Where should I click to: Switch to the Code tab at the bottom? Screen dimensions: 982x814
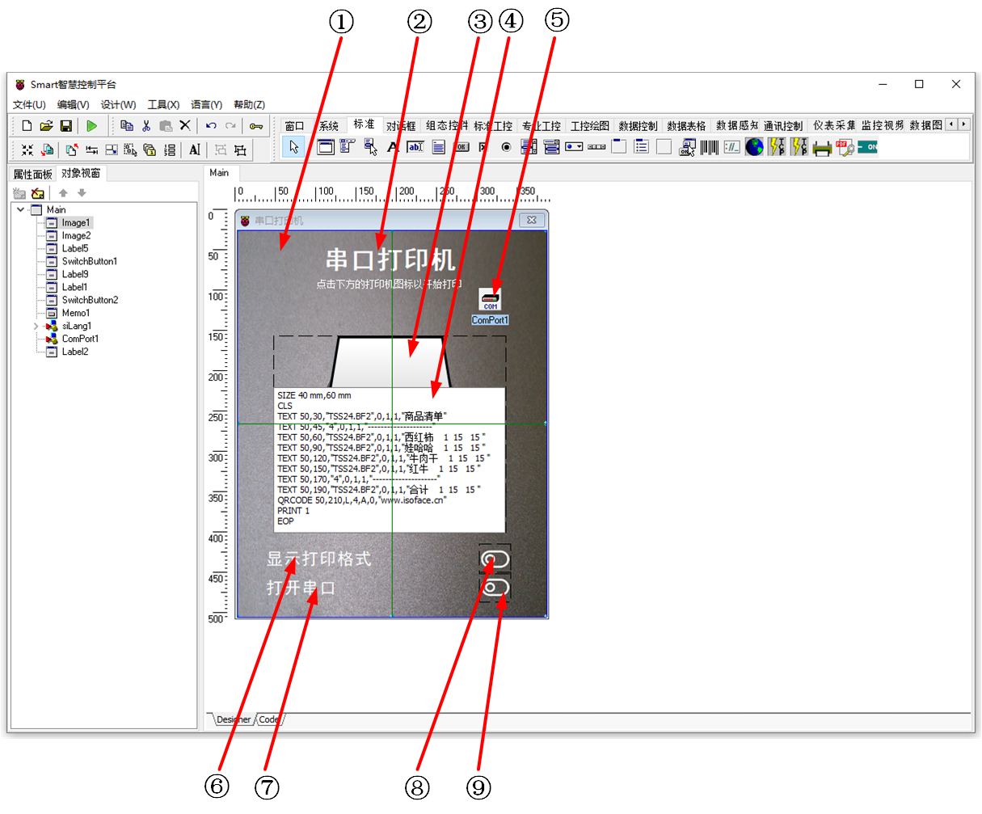(x=269, y=719)
